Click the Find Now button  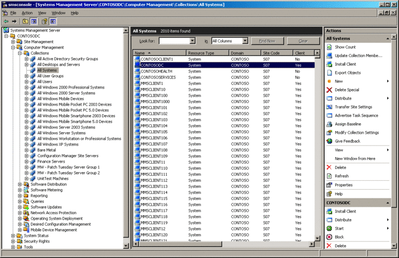pyautogui.click(x=267, y=41)
